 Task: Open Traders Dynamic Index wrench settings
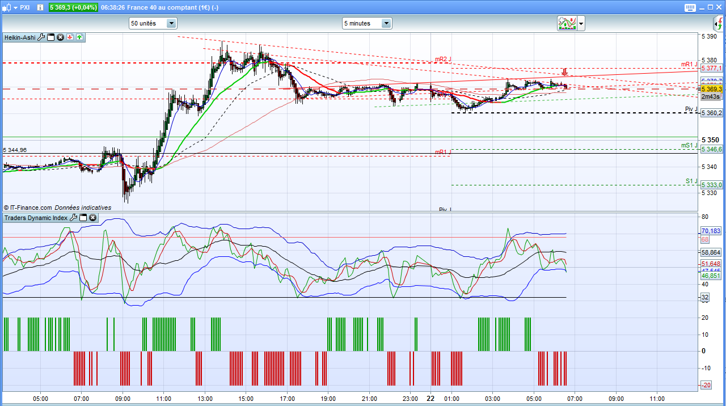(73, 218)
